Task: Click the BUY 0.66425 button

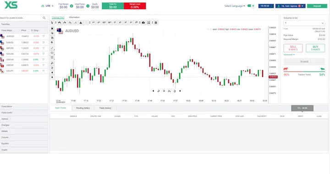Action: [315, 48]
